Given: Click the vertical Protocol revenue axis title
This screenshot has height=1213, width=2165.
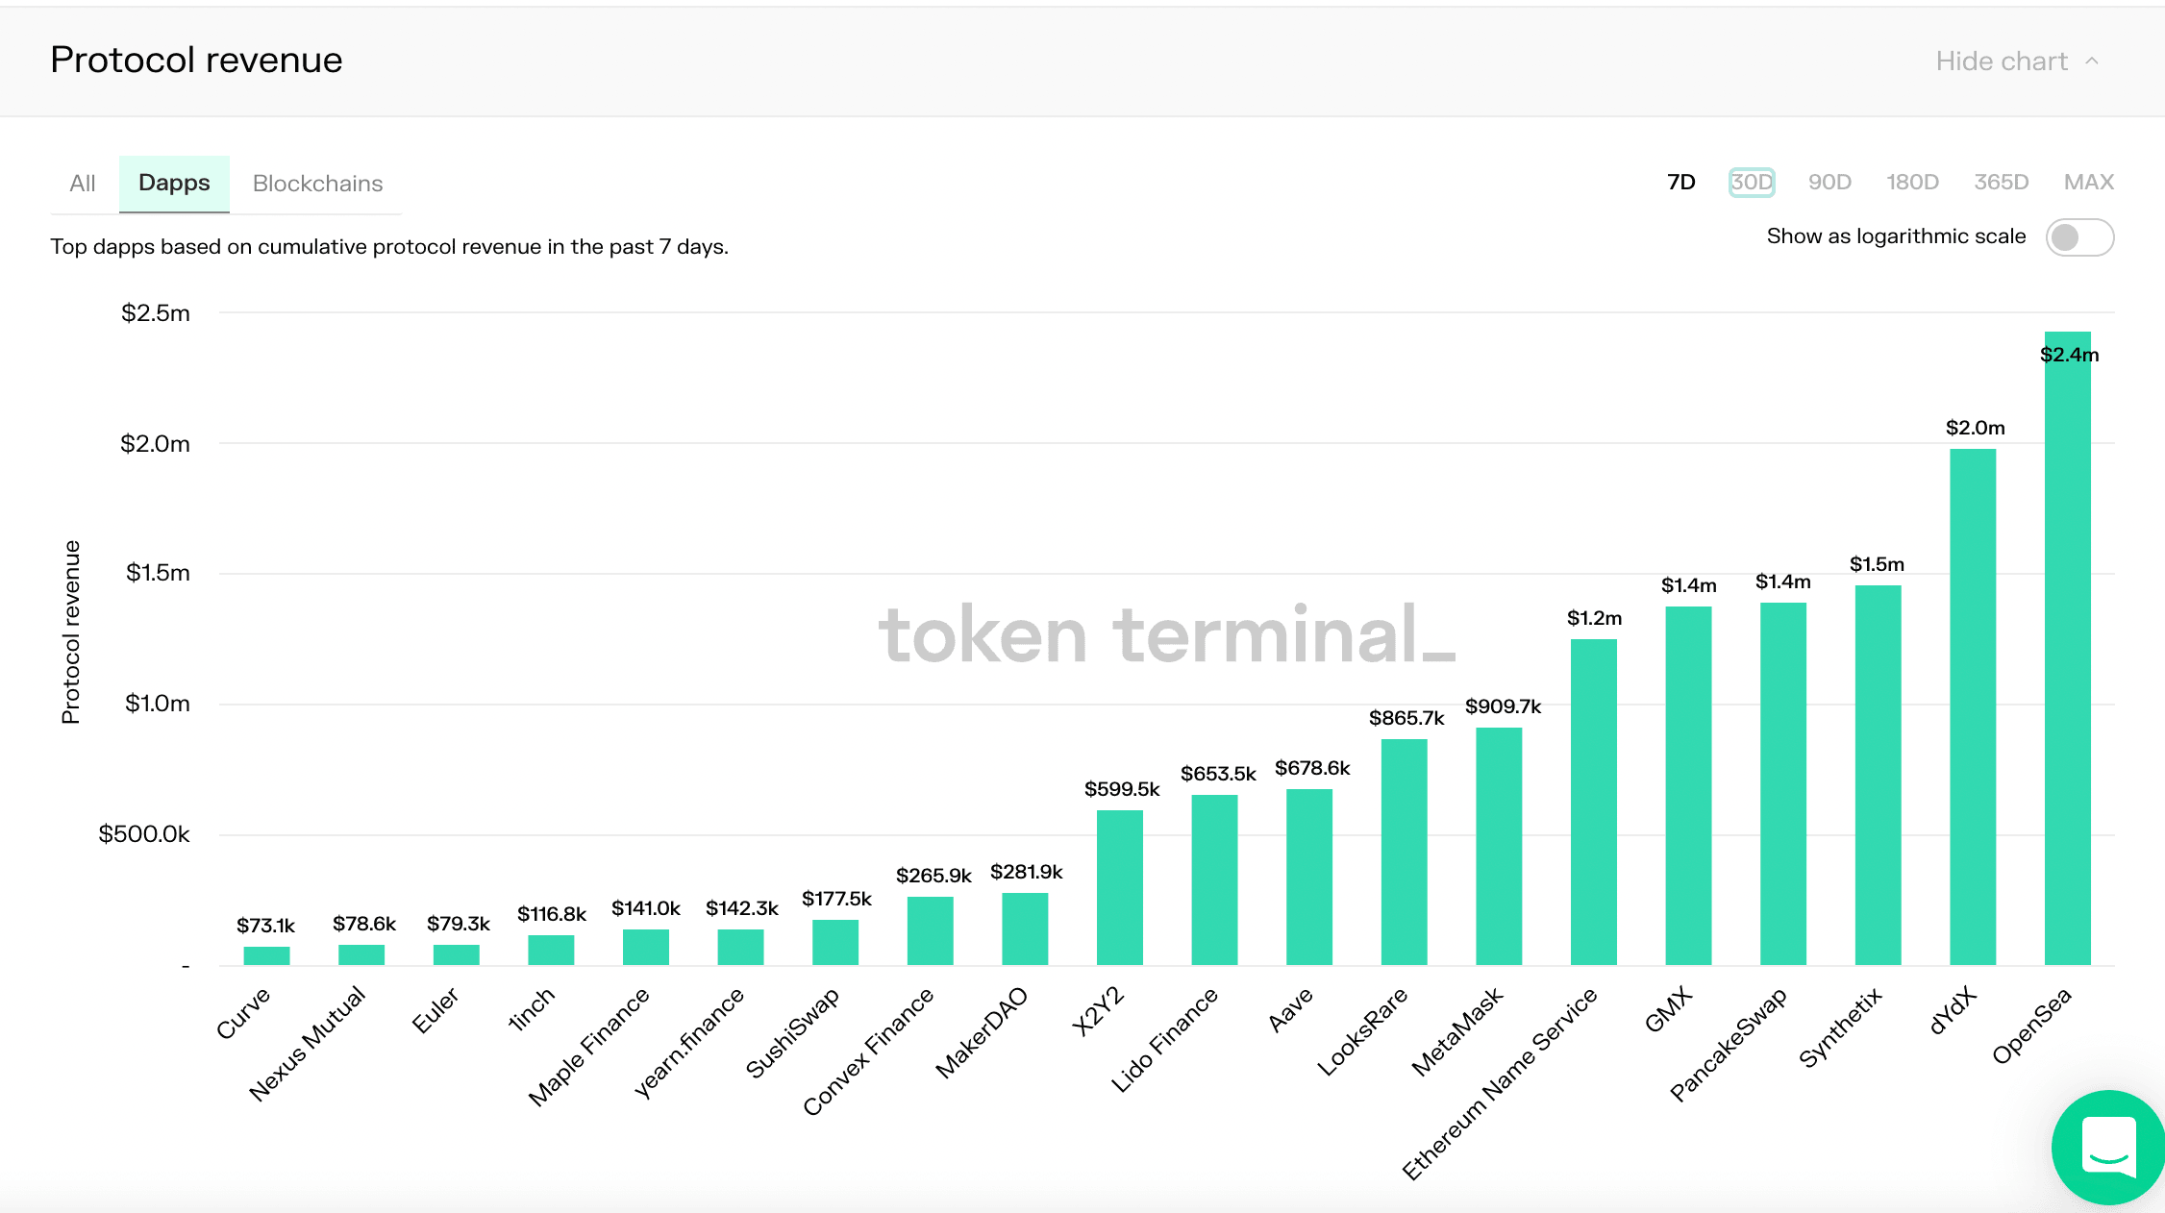Looking at the screenshot, I should (x=71, y=631).
